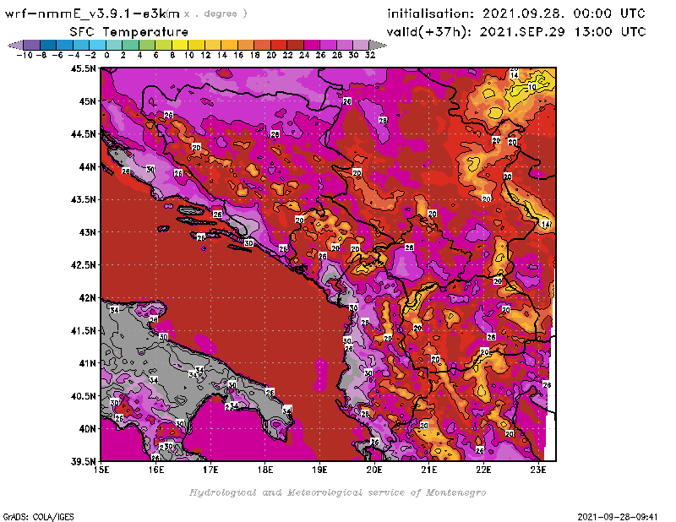Click the 'valid(+37h): 2021.SEP.29 13:00 UTC' text
This screenshot has width=676, height=522.
click(x=516, y=32)
